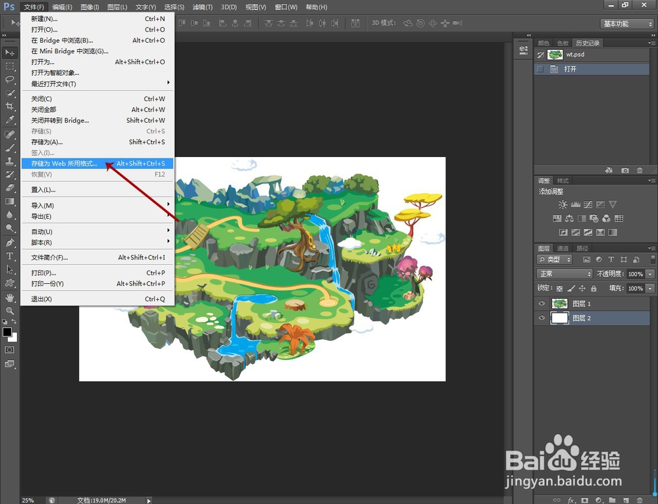Select the 打开 history state

click(x=592, y=69)
